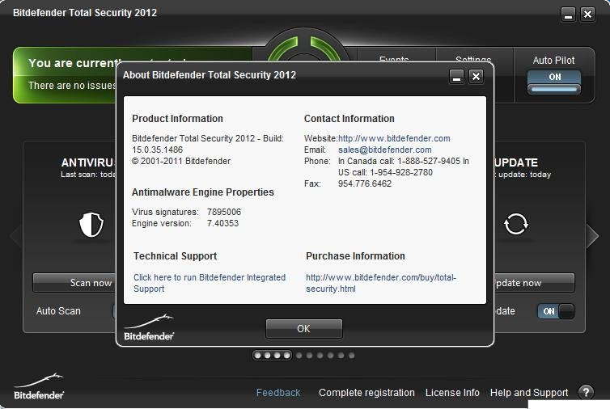
Task: Click the sales@bitdefender.com email link
Action: pos(385,150)
